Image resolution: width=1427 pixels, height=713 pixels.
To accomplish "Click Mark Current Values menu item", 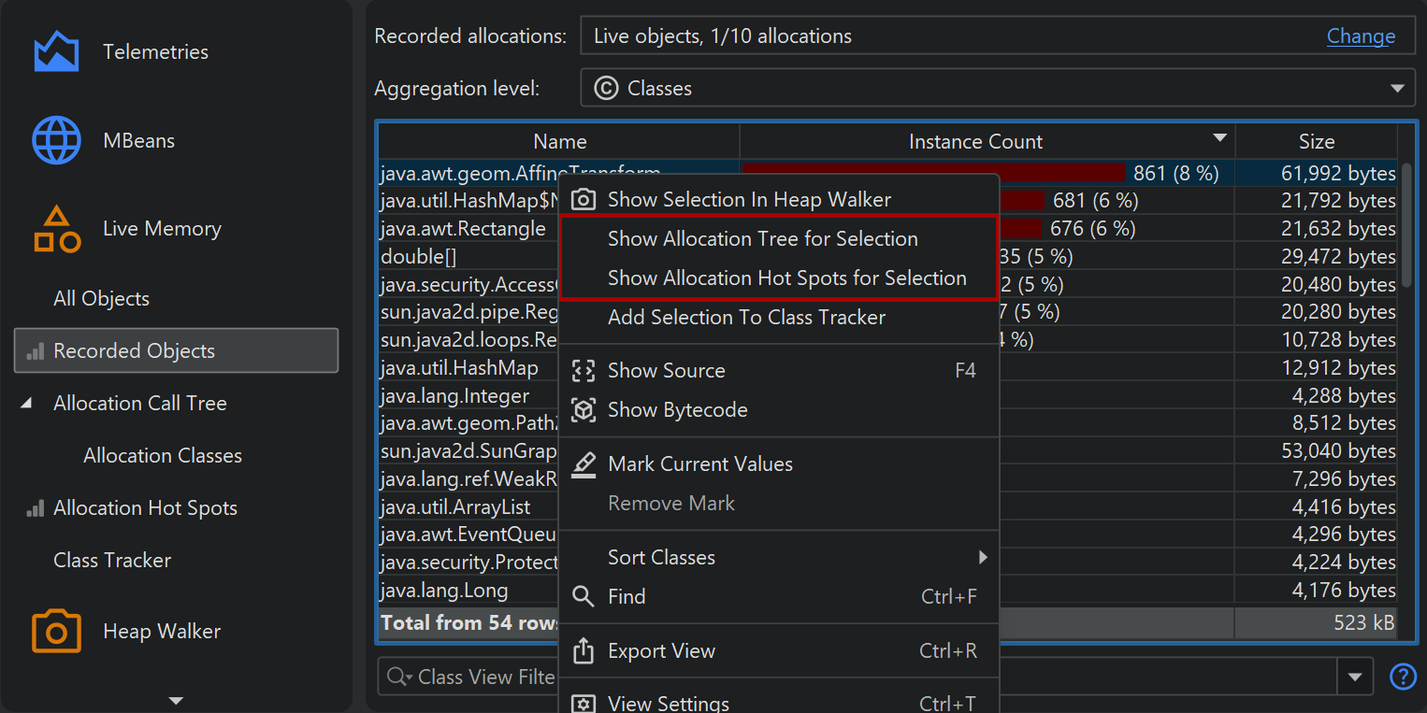I will 699,464.
